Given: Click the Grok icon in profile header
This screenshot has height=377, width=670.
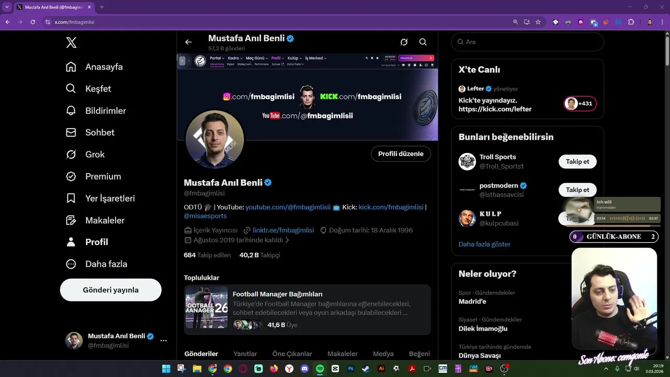Looking at the screenshot, I should tap(404, 42).
